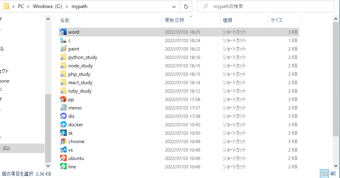
Task: Sort by サイズ column header
Action: [x=284, y=20]
